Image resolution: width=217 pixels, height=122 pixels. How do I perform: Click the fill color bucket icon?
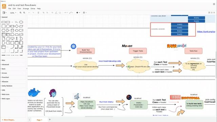(52, 13)
